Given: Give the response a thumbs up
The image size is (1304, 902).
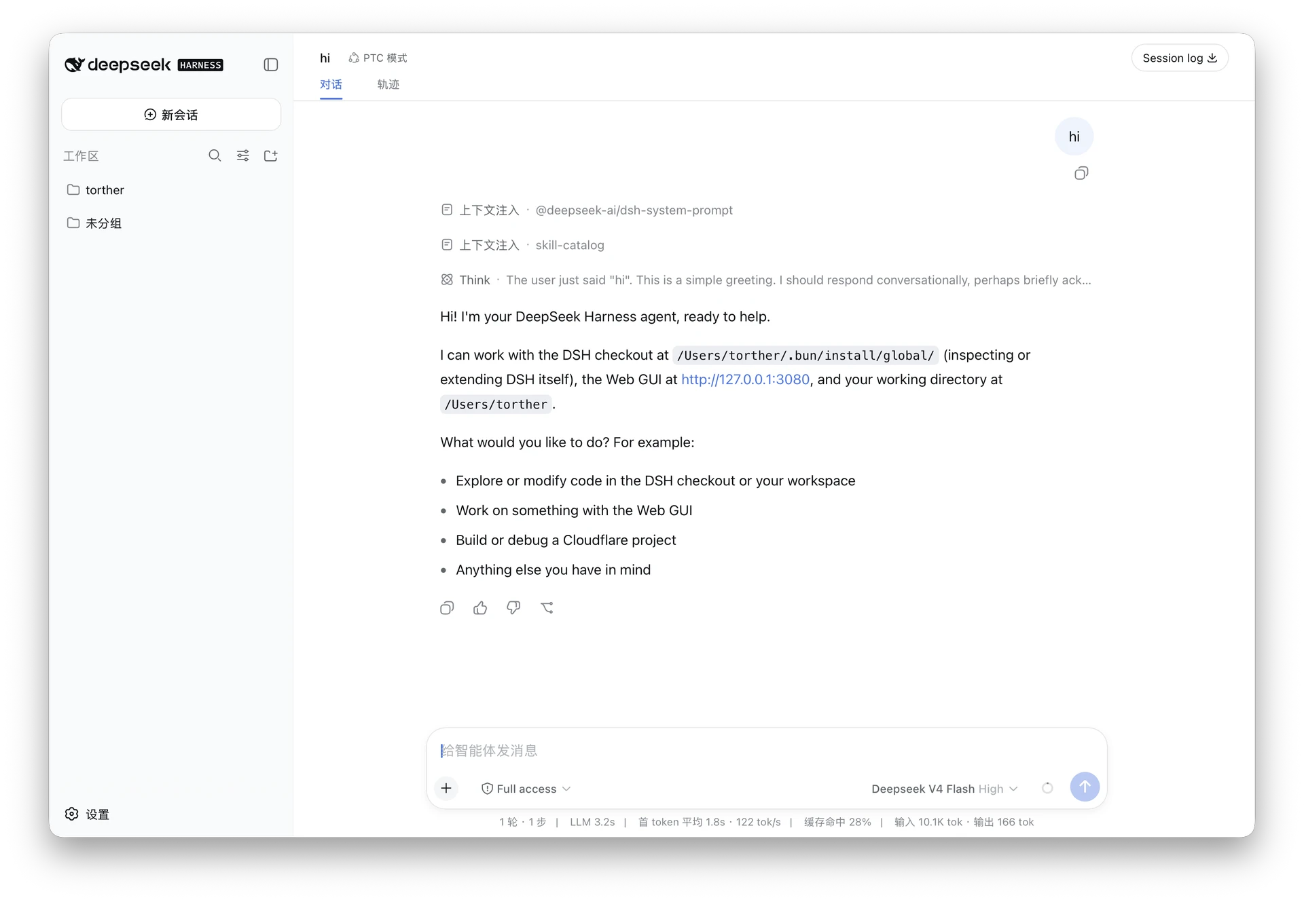Looking at the screenshot, I should click(x=480, y=607).
